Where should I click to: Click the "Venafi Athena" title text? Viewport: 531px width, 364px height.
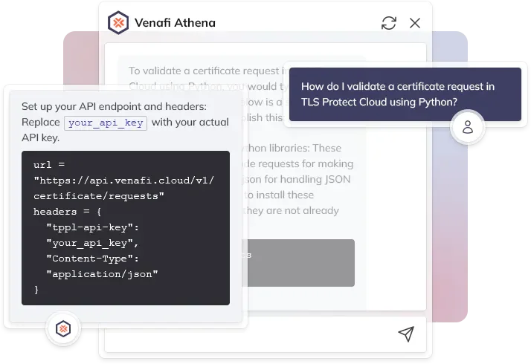175,23
